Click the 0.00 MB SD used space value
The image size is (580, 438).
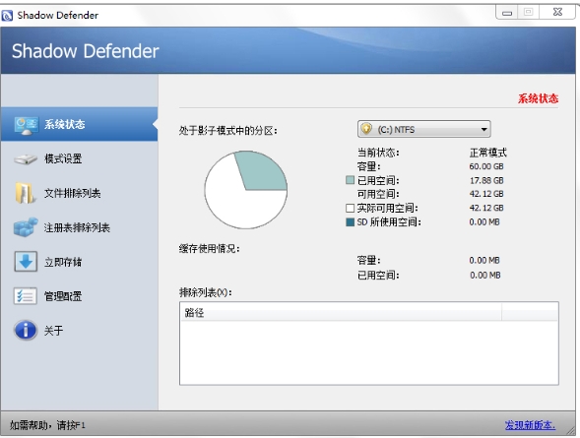click(x=484, y=222)
